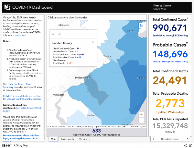
Task: Open More information about this data layer link
Action: click(21, 138)
